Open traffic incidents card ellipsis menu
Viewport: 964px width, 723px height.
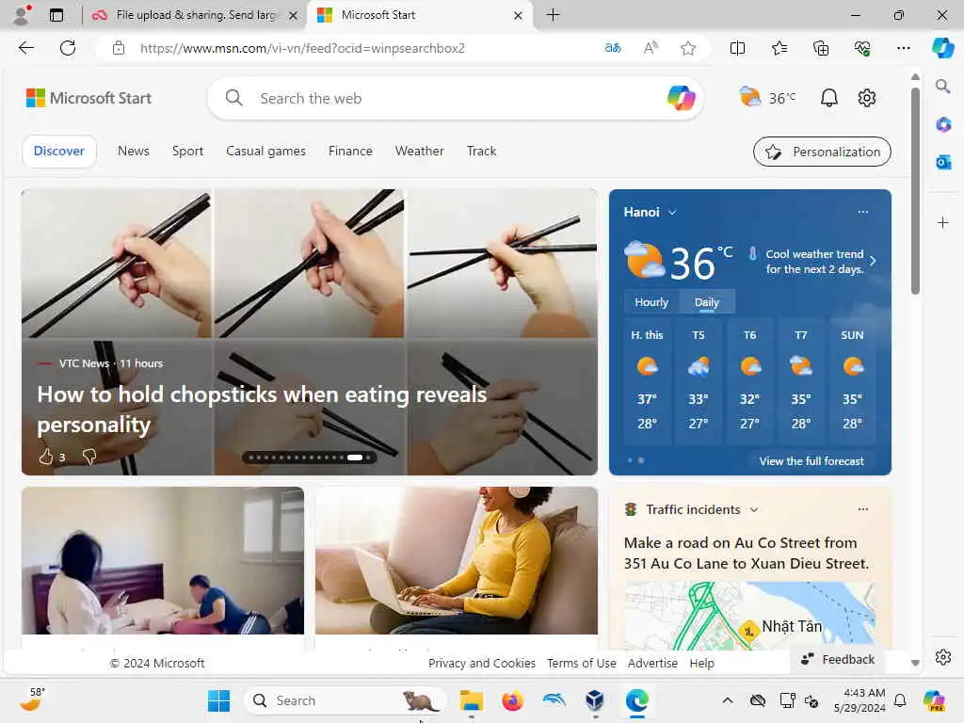[863, 509]
